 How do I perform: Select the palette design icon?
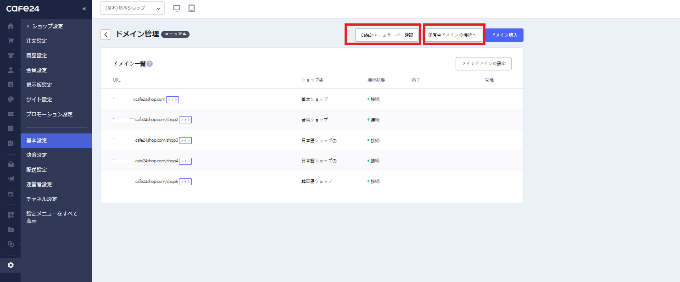click(x=11, y=100)
